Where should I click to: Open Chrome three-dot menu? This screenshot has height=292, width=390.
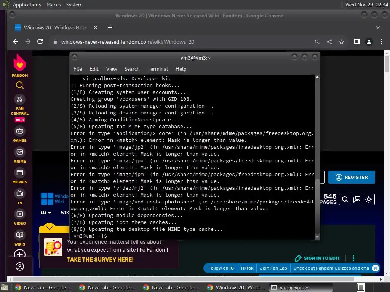click(x=381, y=42)
